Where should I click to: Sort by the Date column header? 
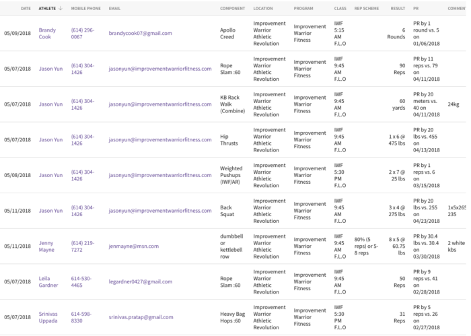26,8
